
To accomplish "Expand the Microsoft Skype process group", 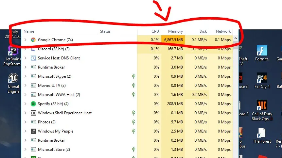I will [26, 76].
